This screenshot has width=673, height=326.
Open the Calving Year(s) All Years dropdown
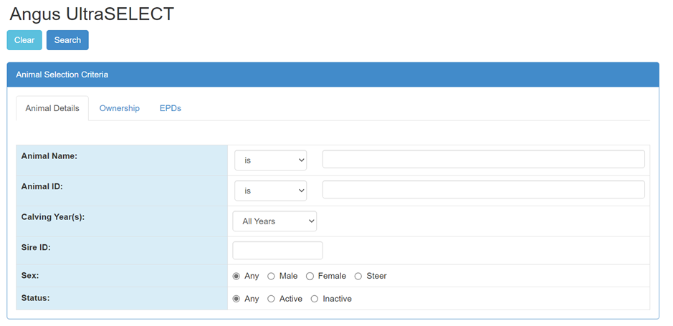275,221
